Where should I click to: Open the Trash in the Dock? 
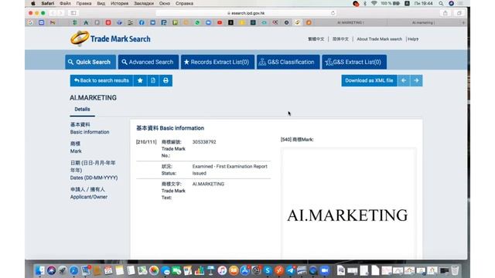(x=455, y=270)
